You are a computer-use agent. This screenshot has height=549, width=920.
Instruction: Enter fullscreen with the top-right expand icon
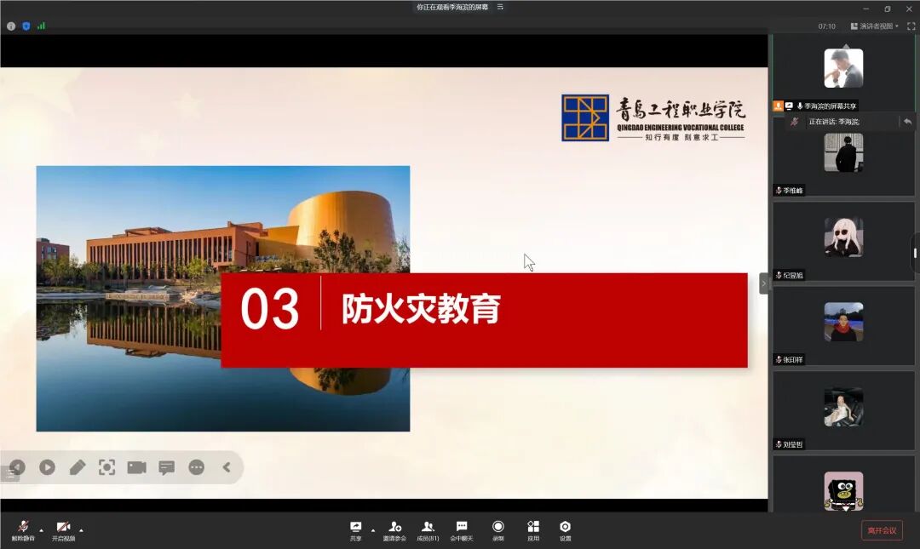point(911,26)
